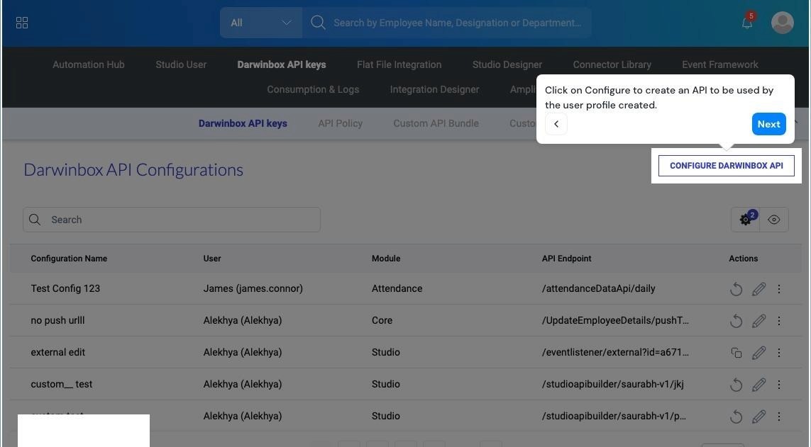811x447 pixels.
Task: Select the Darwinbox API keys sub-tab
Action: 243,123
